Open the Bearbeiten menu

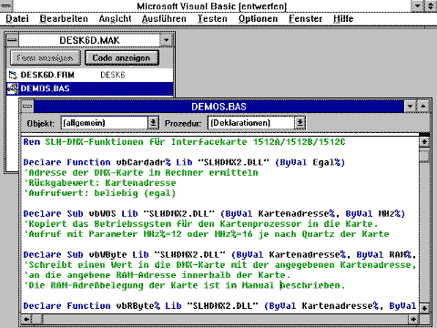pos(64,19)
